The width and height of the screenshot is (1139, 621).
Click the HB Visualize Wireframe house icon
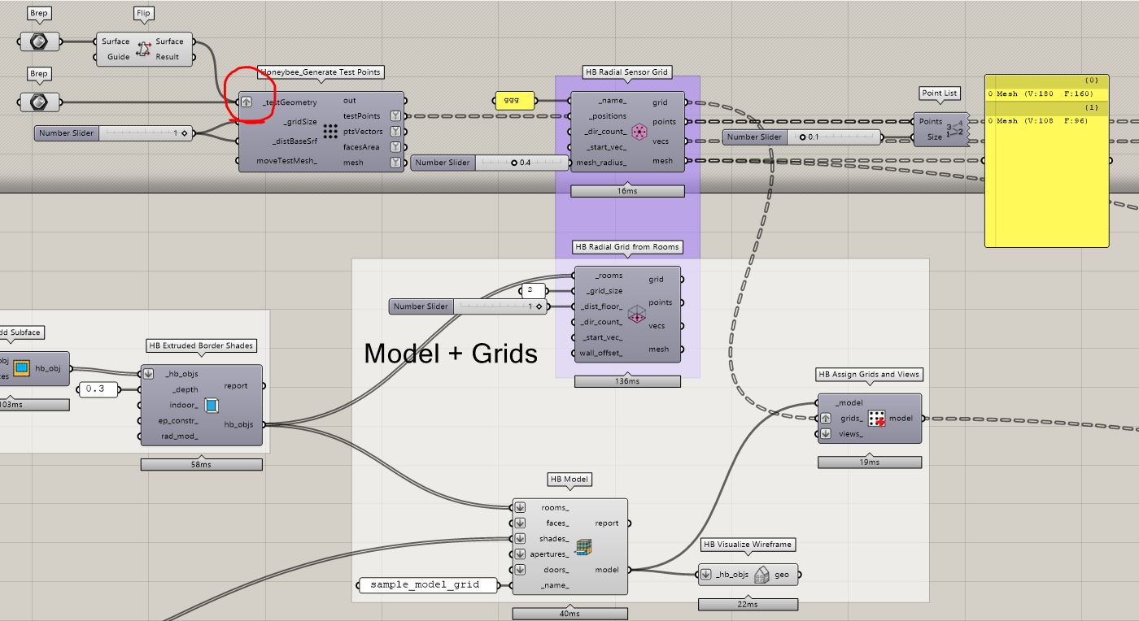(x=762, y=575)
